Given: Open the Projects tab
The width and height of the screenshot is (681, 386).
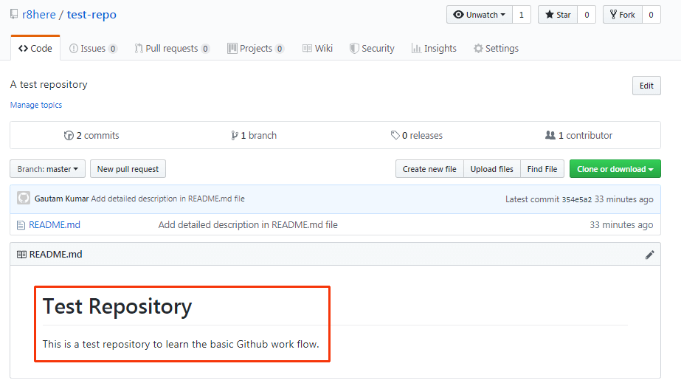Looking at the screenshot, I should 256,48.
